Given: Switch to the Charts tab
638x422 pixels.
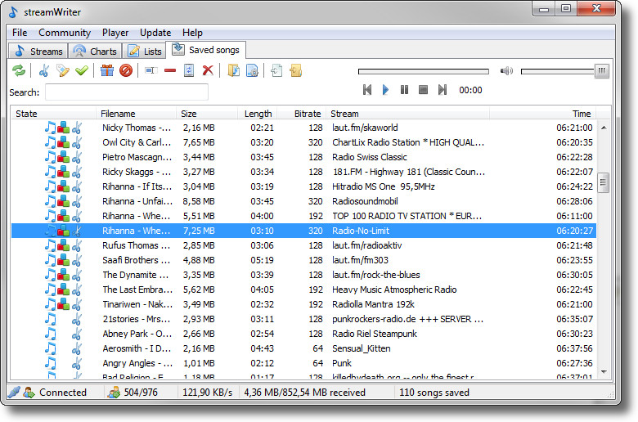Looking at the screenshot, I should coord(95,52).
